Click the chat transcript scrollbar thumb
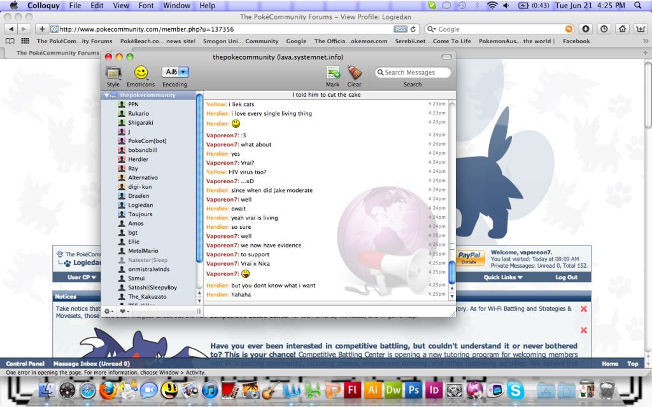This screenshot has width=652, height=407. [452, 272]
